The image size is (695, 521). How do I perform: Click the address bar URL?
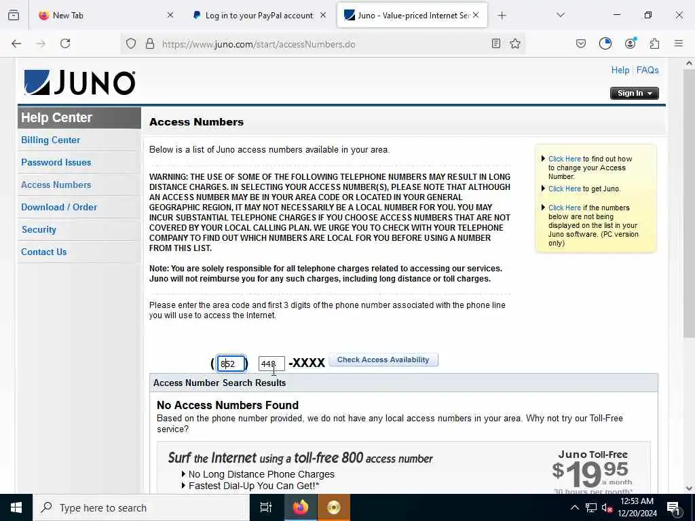(259, 44)
